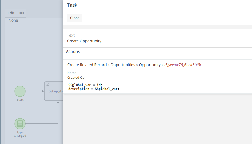252x144 pixels.
Task: Click the $$global_var = id code line
Action: (x=85, y=85)
